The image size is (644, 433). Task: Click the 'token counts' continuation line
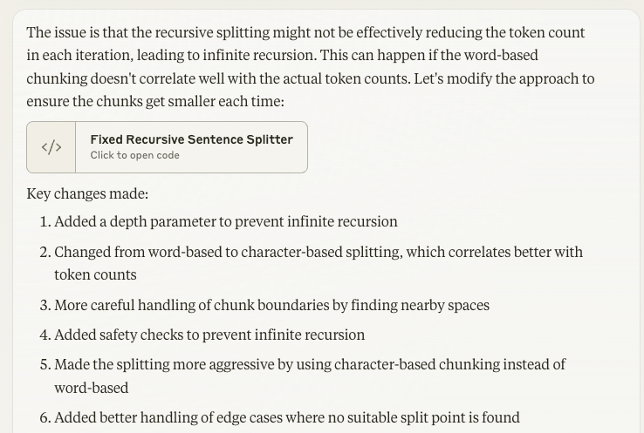click(x=95, y=274)
